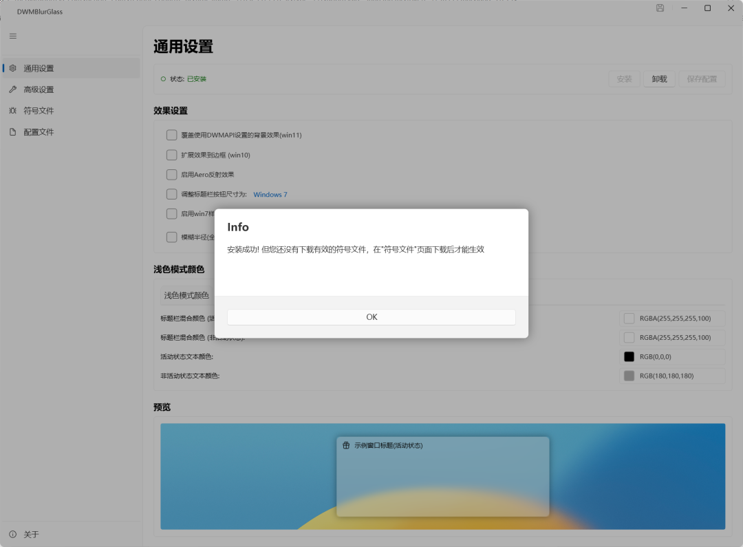Check 扩展效果到边框 (win10)
The height and width of the screenshot is (547, 743).
[x=171, y=155]
